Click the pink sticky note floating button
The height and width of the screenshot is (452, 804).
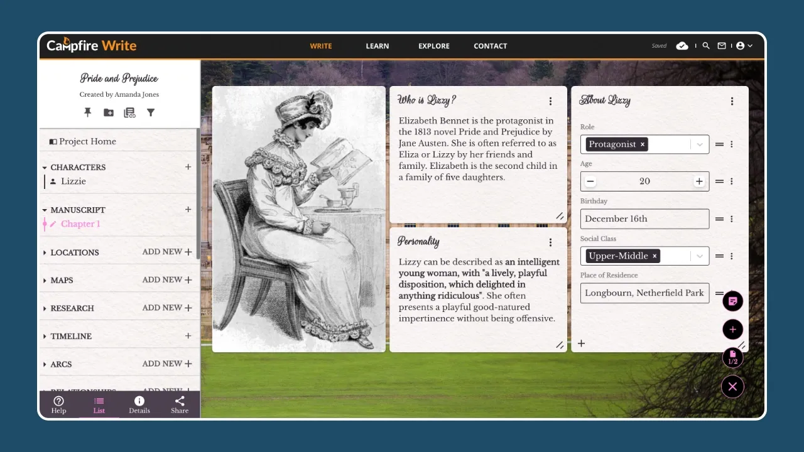point(732,301)
